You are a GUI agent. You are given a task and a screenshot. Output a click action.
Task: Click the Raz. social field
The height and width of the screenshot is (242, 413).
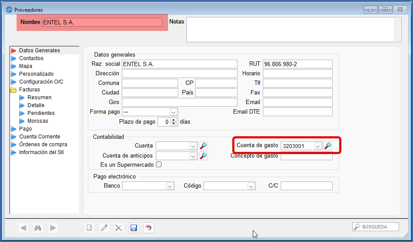(x=179, y=64)
